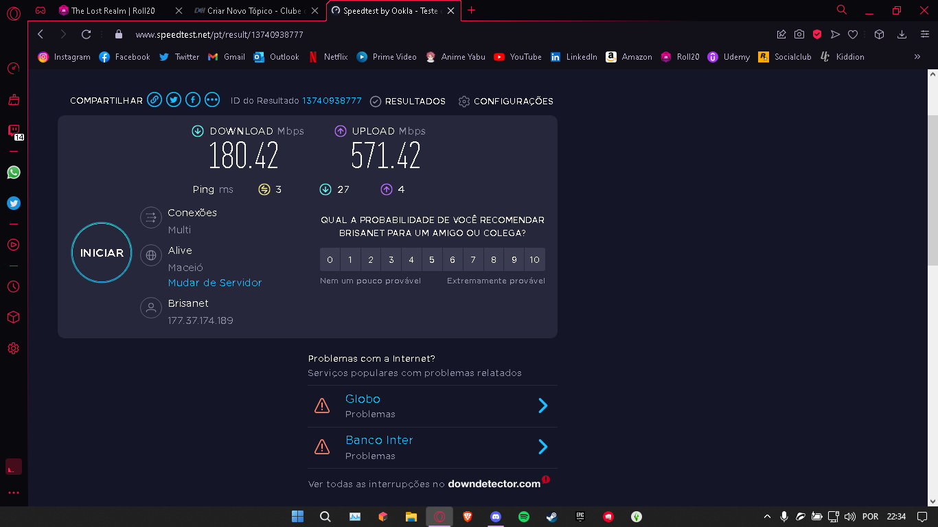Open GX Corner gamepad icon
Viewport: 938px width, 527px height.
[x=41, y=10]
